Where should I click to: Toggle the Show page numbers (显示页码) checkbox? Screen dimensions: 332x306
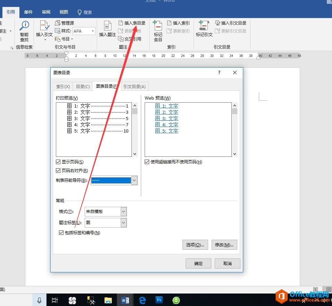pos(58,162)
